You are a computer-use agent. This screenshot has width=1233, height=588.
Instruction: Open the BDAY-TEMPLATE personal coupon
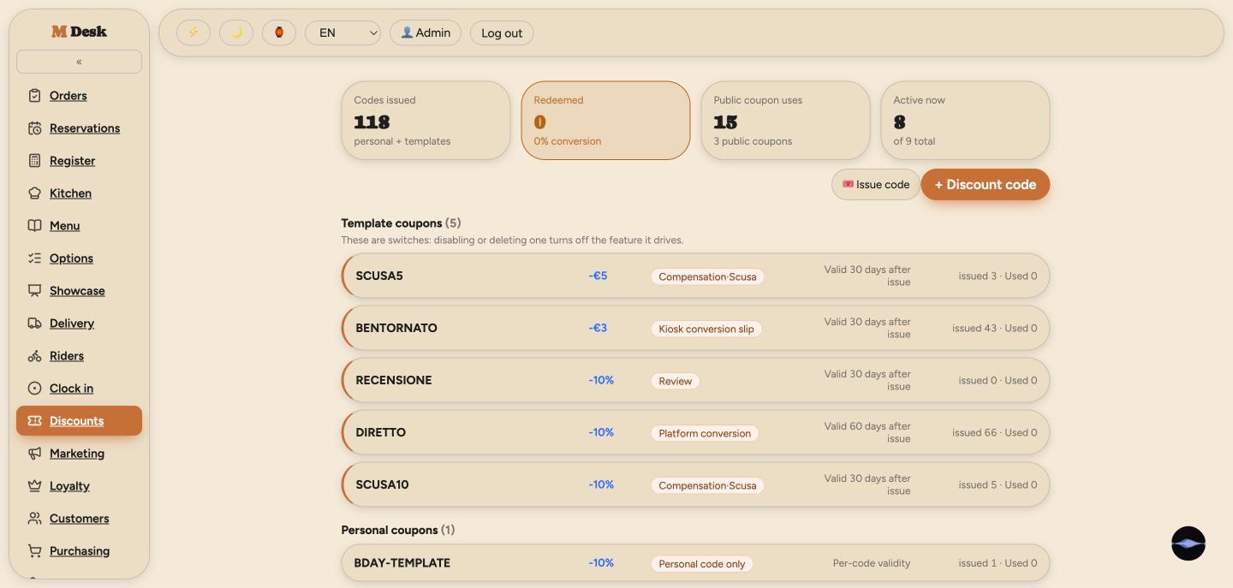[695, 563]
